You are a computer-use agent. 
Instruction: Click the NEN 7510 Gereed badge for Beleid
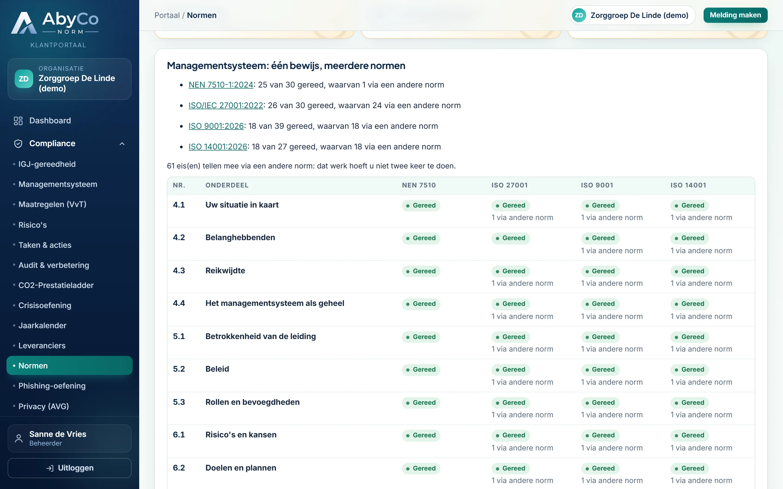coord(421,370)
